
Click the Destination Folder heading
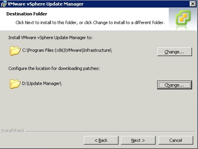point(27,14)
